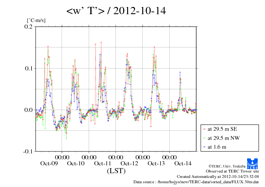
Task: Click the "Created Automatically at 2012-10-14/23:32:08" text
Action: pyautogui.click(x=218, y=177)
